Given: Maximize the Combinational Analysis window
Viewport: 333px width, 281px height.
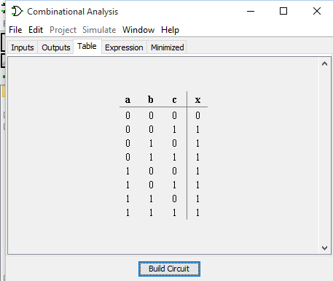Looking at the screenshot, I should tap(283, 11).
